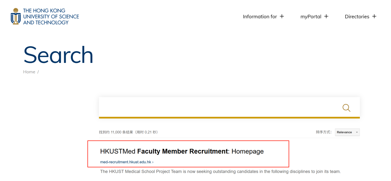Open the myPortal menu
The height and width of the screenshot is (181, 391).
pos(311,17)
